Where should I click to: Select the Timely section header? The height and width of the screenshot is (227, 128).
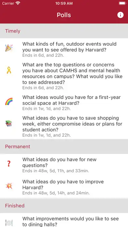[x=64, y=31]
